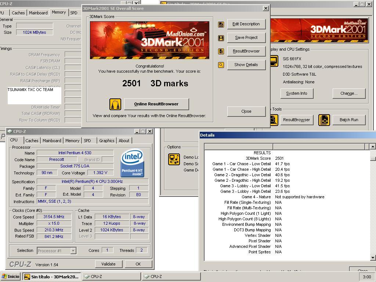Click Details list scrollbar up arrow
The height and width of the screenshot is (282, 376).
pyautogui.click(x=372, y=146)
